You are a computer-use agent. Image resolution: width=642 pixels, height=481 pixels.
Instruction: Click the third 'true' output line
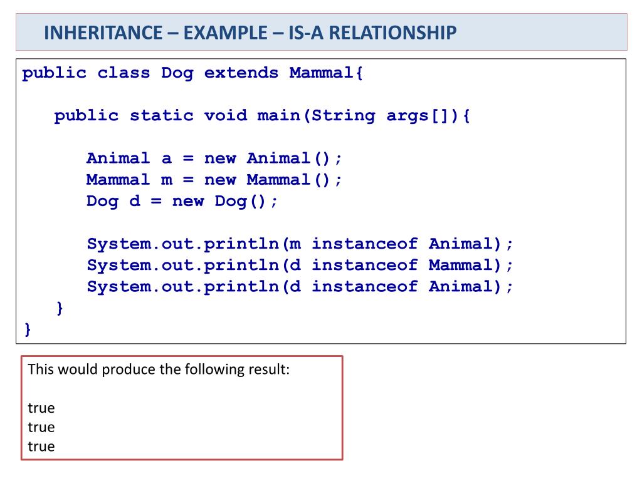(41, 446)
